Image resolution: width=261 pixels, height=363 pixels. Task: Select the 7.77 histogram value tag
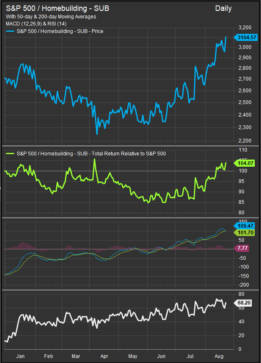(x=242, y=248)
